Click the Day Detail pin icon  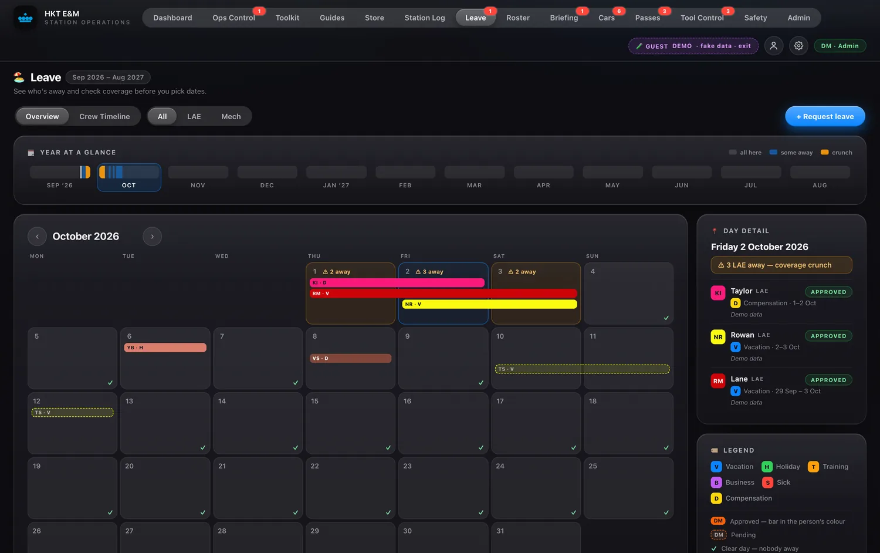pos(715,231)
